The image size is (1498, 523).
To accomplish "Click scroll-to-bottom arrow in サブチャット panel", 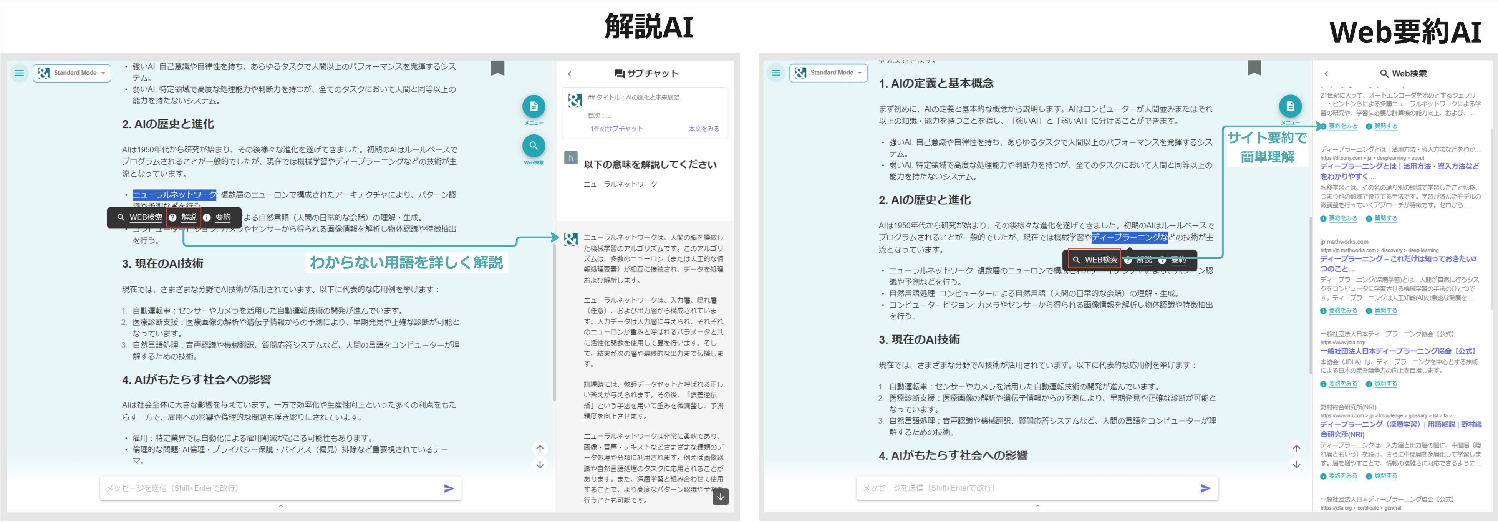I will [x=720, y=496].
